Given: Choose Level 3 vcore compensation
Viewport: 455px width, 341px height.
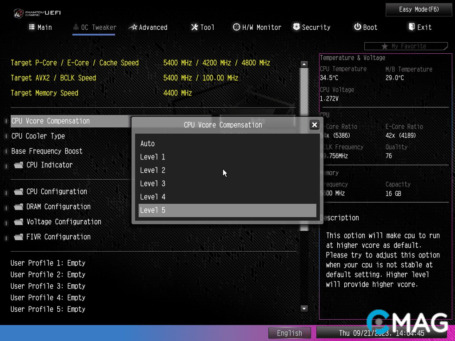Looking at the screenshot, I should pos(152,183).
